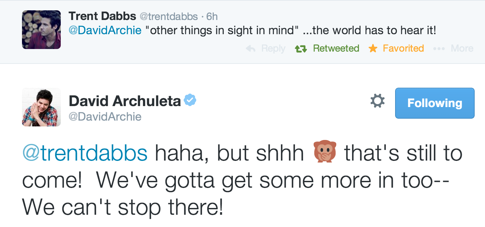Click the David Archuleta display name
The width and height of the screenshot is (485, 227).
click(124, 102)
